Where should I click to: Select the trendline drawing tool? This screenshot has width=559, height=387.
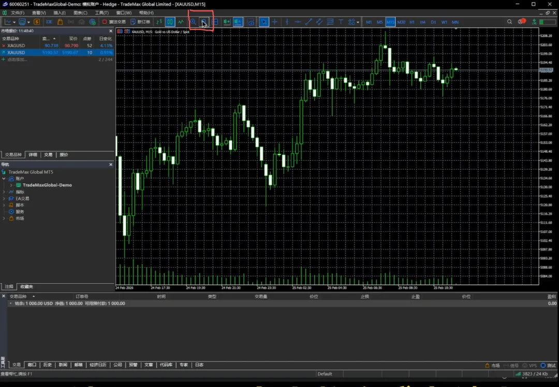(x=308, y=22)
